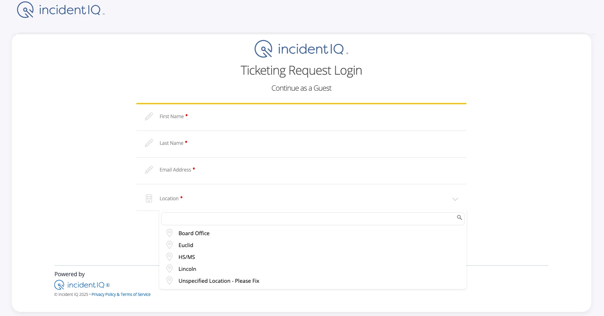Select Lincoln as the location
The width and height of the screenshot is (604, 316).
[x=313, y=269]
